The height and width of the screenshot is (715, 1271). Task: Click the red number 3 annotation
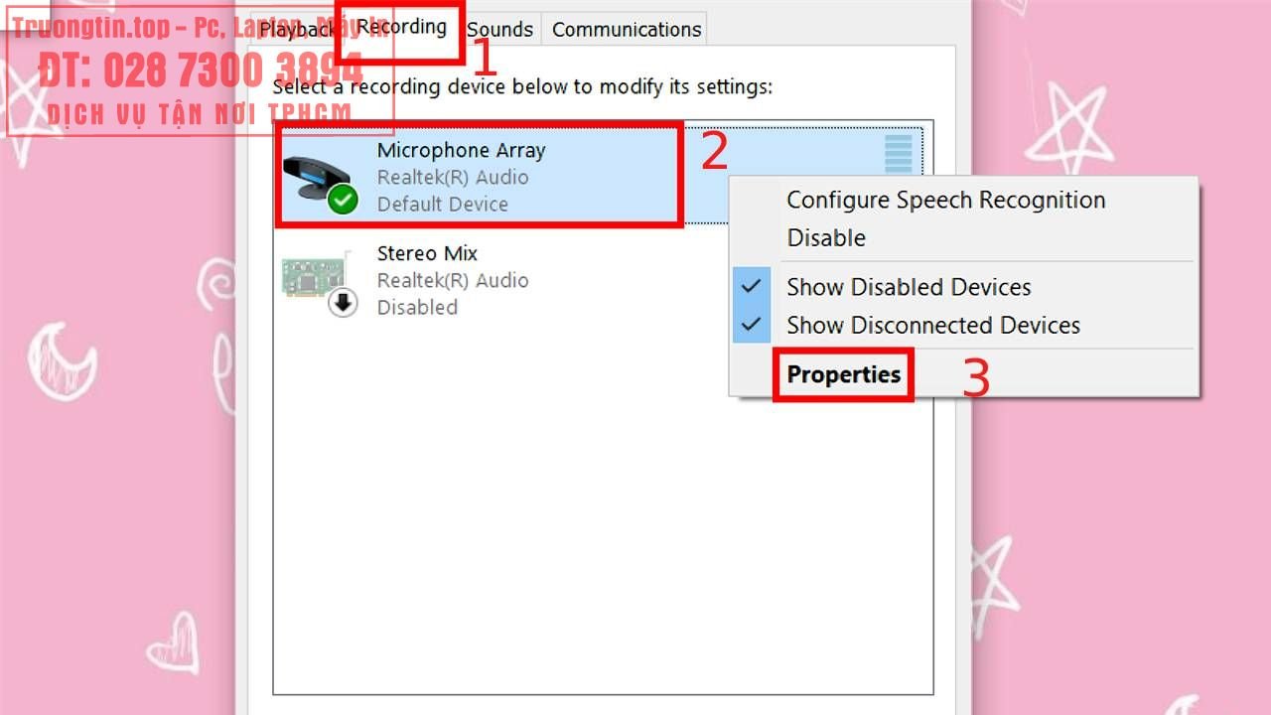pos(976,378)
